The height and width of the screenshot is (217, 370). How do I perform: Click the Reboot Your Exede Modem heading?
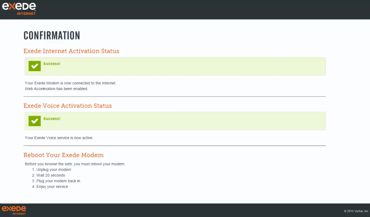tap(64, 155)
